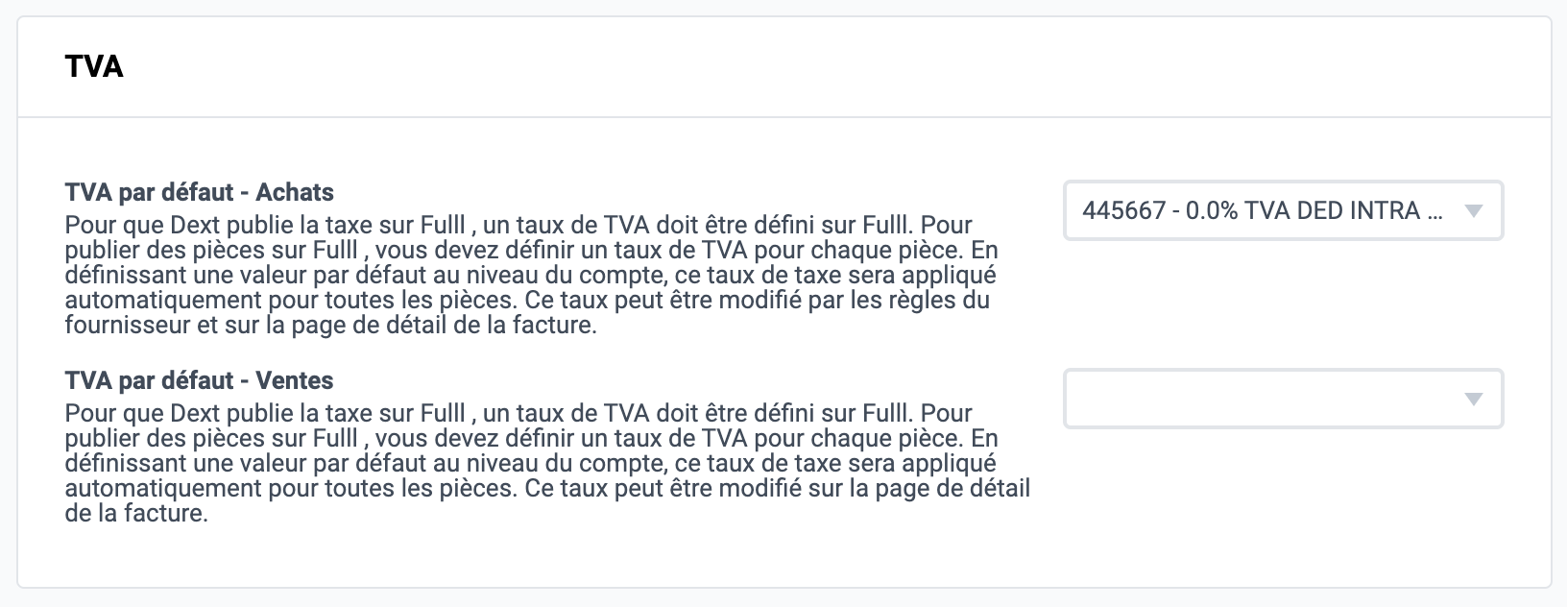Click the Achats dropdown arrow icon
Screen dimensions: 1567x607
click(x=1474, y=211)
